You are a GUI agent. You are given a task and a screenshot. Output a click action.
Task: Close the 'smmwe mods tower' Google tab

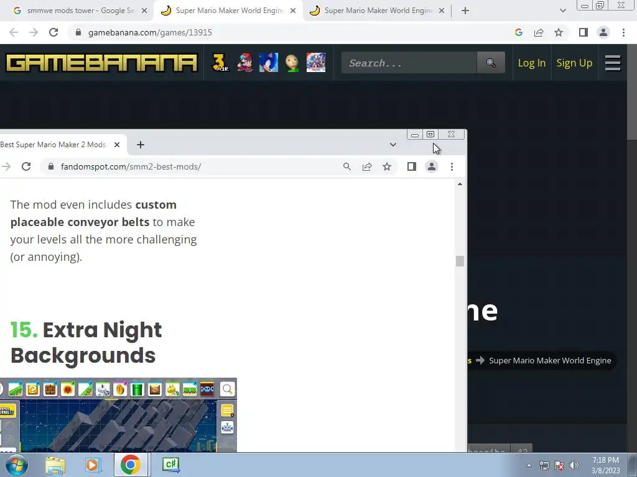[x=144, y=11]
